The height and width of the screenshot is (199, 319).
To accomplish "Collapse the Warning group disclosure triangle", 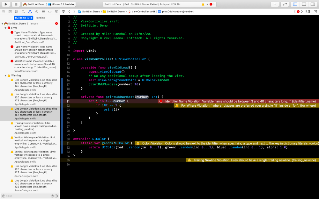I will pyautogui.click(x=5, y=75).
